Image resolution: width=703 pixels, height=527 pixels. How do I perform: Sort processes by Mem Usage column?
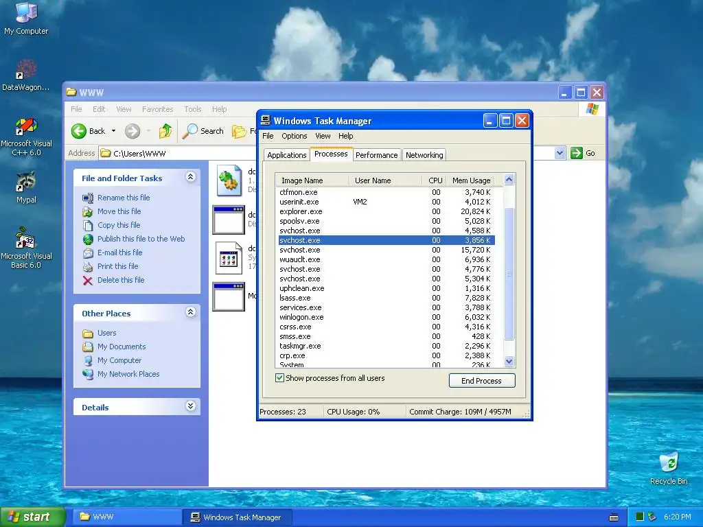471,180
